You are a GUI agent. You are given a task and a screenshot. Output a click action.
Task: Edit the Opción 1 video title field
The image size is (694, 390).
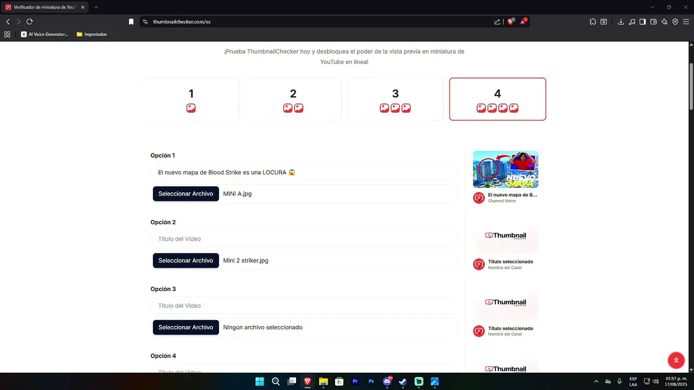(304, 172)
